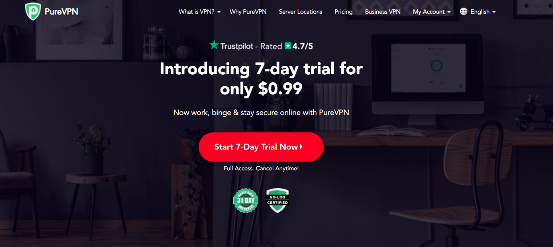Open the Why PureVPN menu item
The image size is (553, 247).
[248, 12]
